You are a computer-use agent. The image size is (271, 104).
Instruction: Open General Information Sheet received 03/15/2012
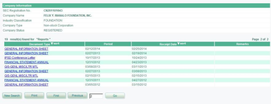point(26,84)
